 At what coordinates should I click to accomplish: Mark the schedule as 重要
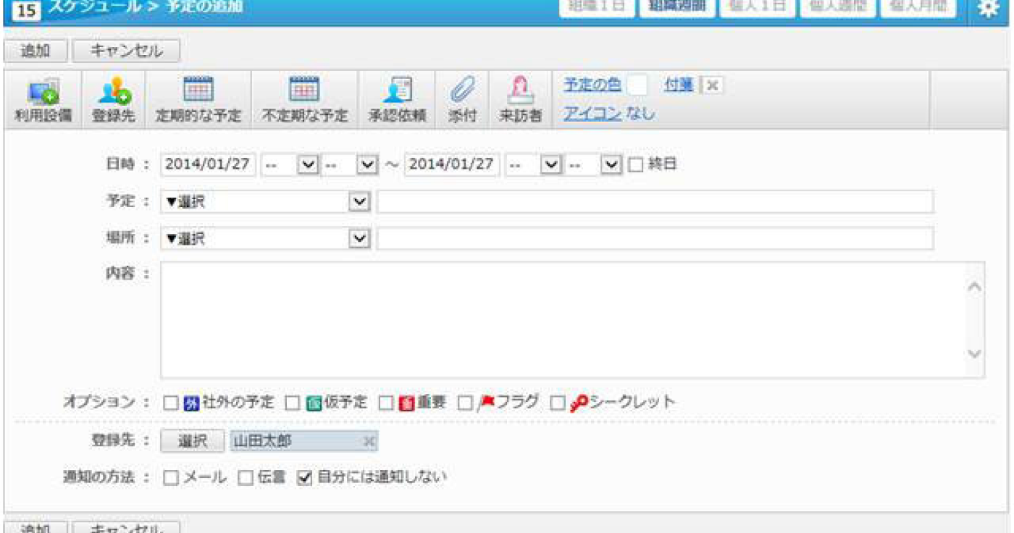coord(387,403)
